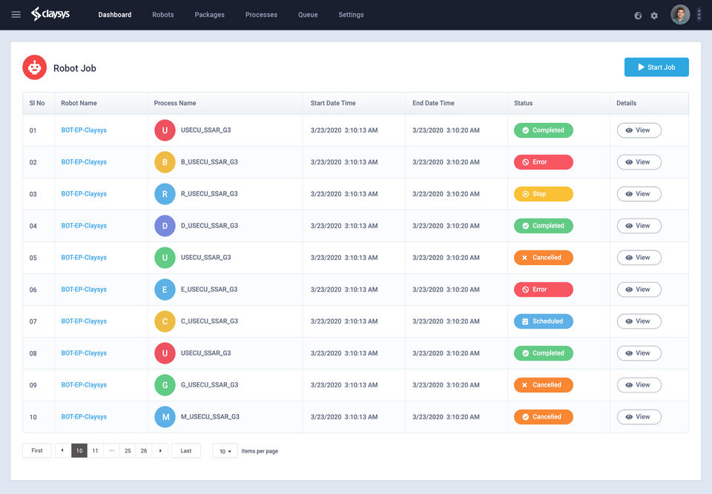This screenshot has width=712, height=494.
Task: Jump to the First page
Action: (x=37, y=450)
